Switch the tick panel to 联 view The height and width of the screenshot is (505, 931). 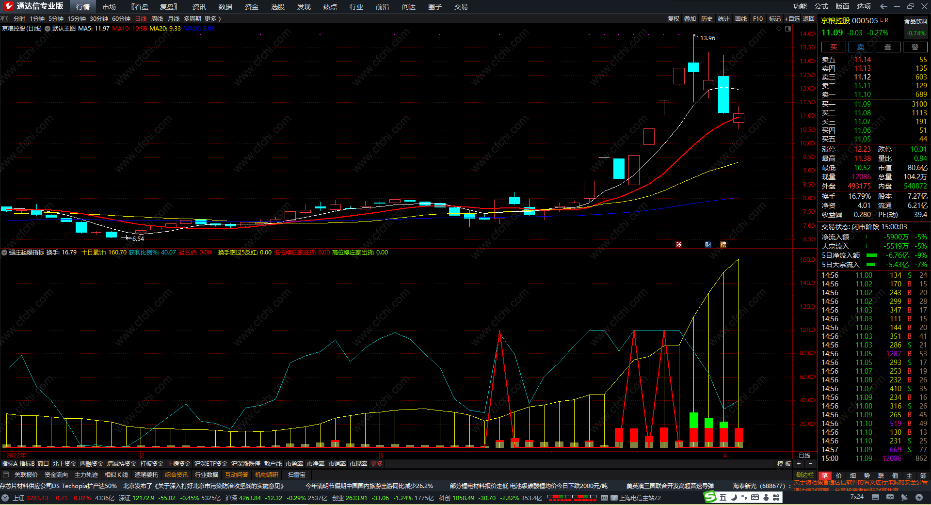881,475
